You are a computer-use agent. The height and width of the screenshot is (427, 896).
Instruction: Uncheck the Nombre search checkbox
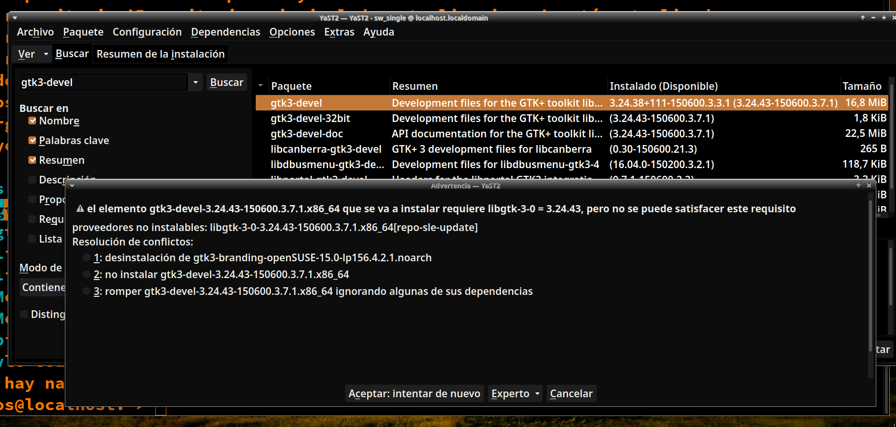coord(32,121)
